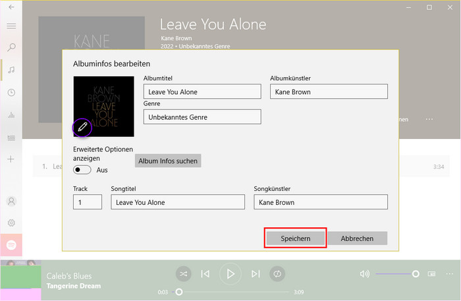Open the hamburger navigation menu
The image size is (461, 301).
point(11,26)
